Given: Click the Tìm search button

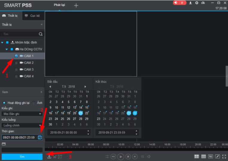Looking at the screenshot, I should 22,157.
